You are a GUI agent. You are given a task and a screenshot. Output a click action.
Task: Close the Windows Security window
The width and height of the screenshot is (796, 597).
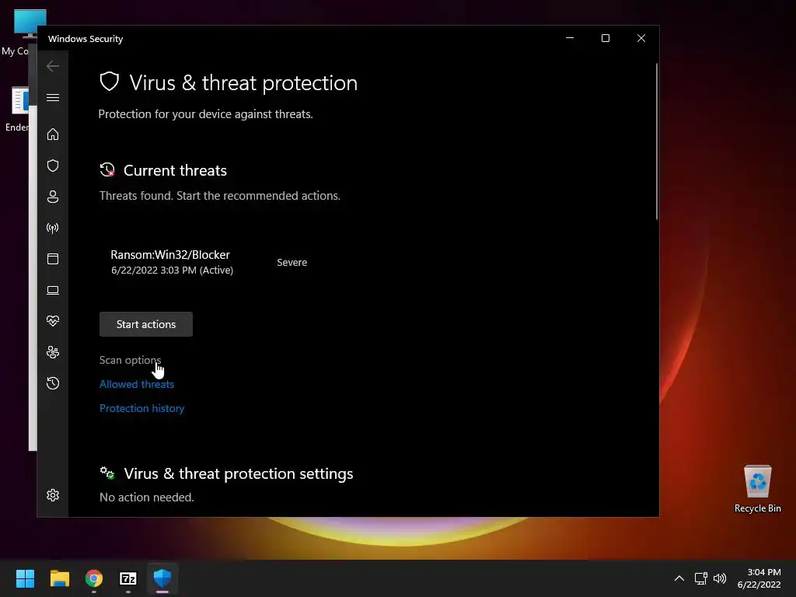coord(641,38)
